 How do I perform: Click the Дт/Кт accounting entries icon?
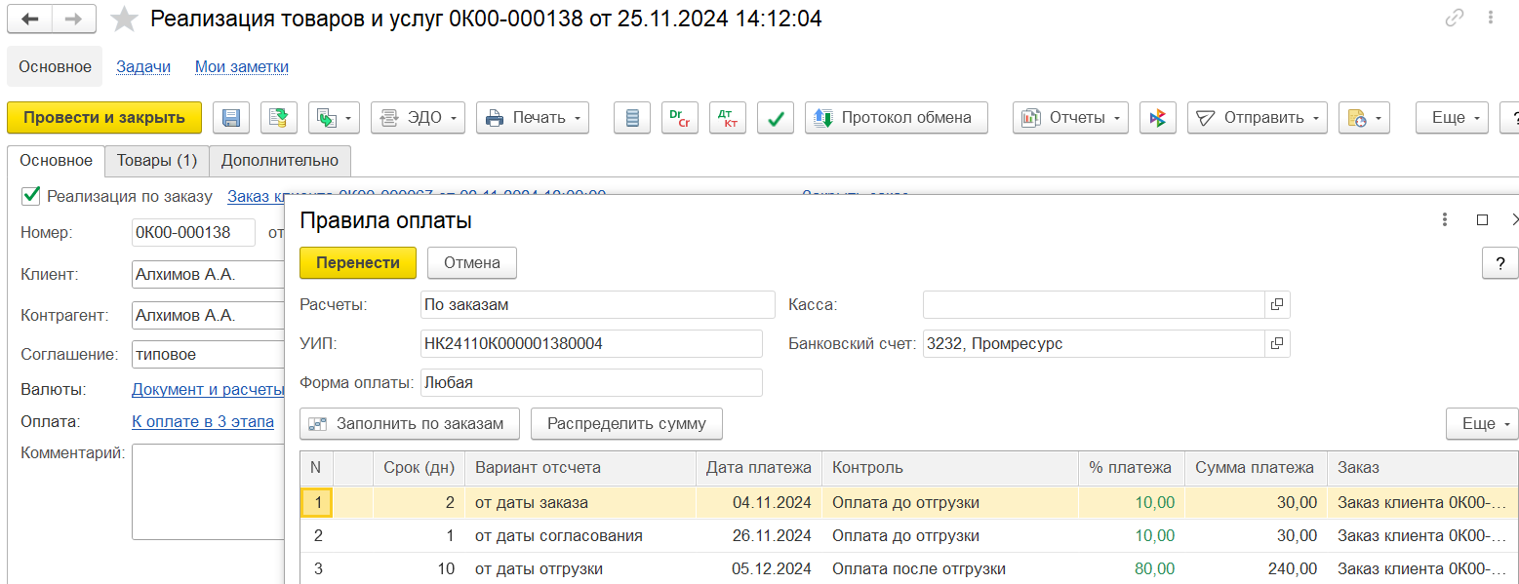click(727, 118)
